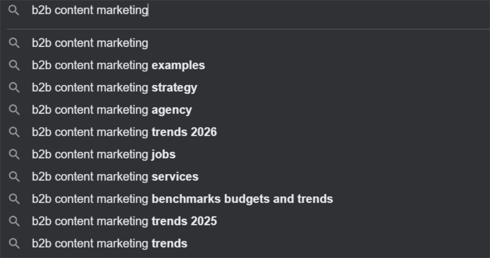Pick 'b2b content marketing strategy' suggestion
The height and width of the screenshot is (258, 490).
tap(114, 88)
